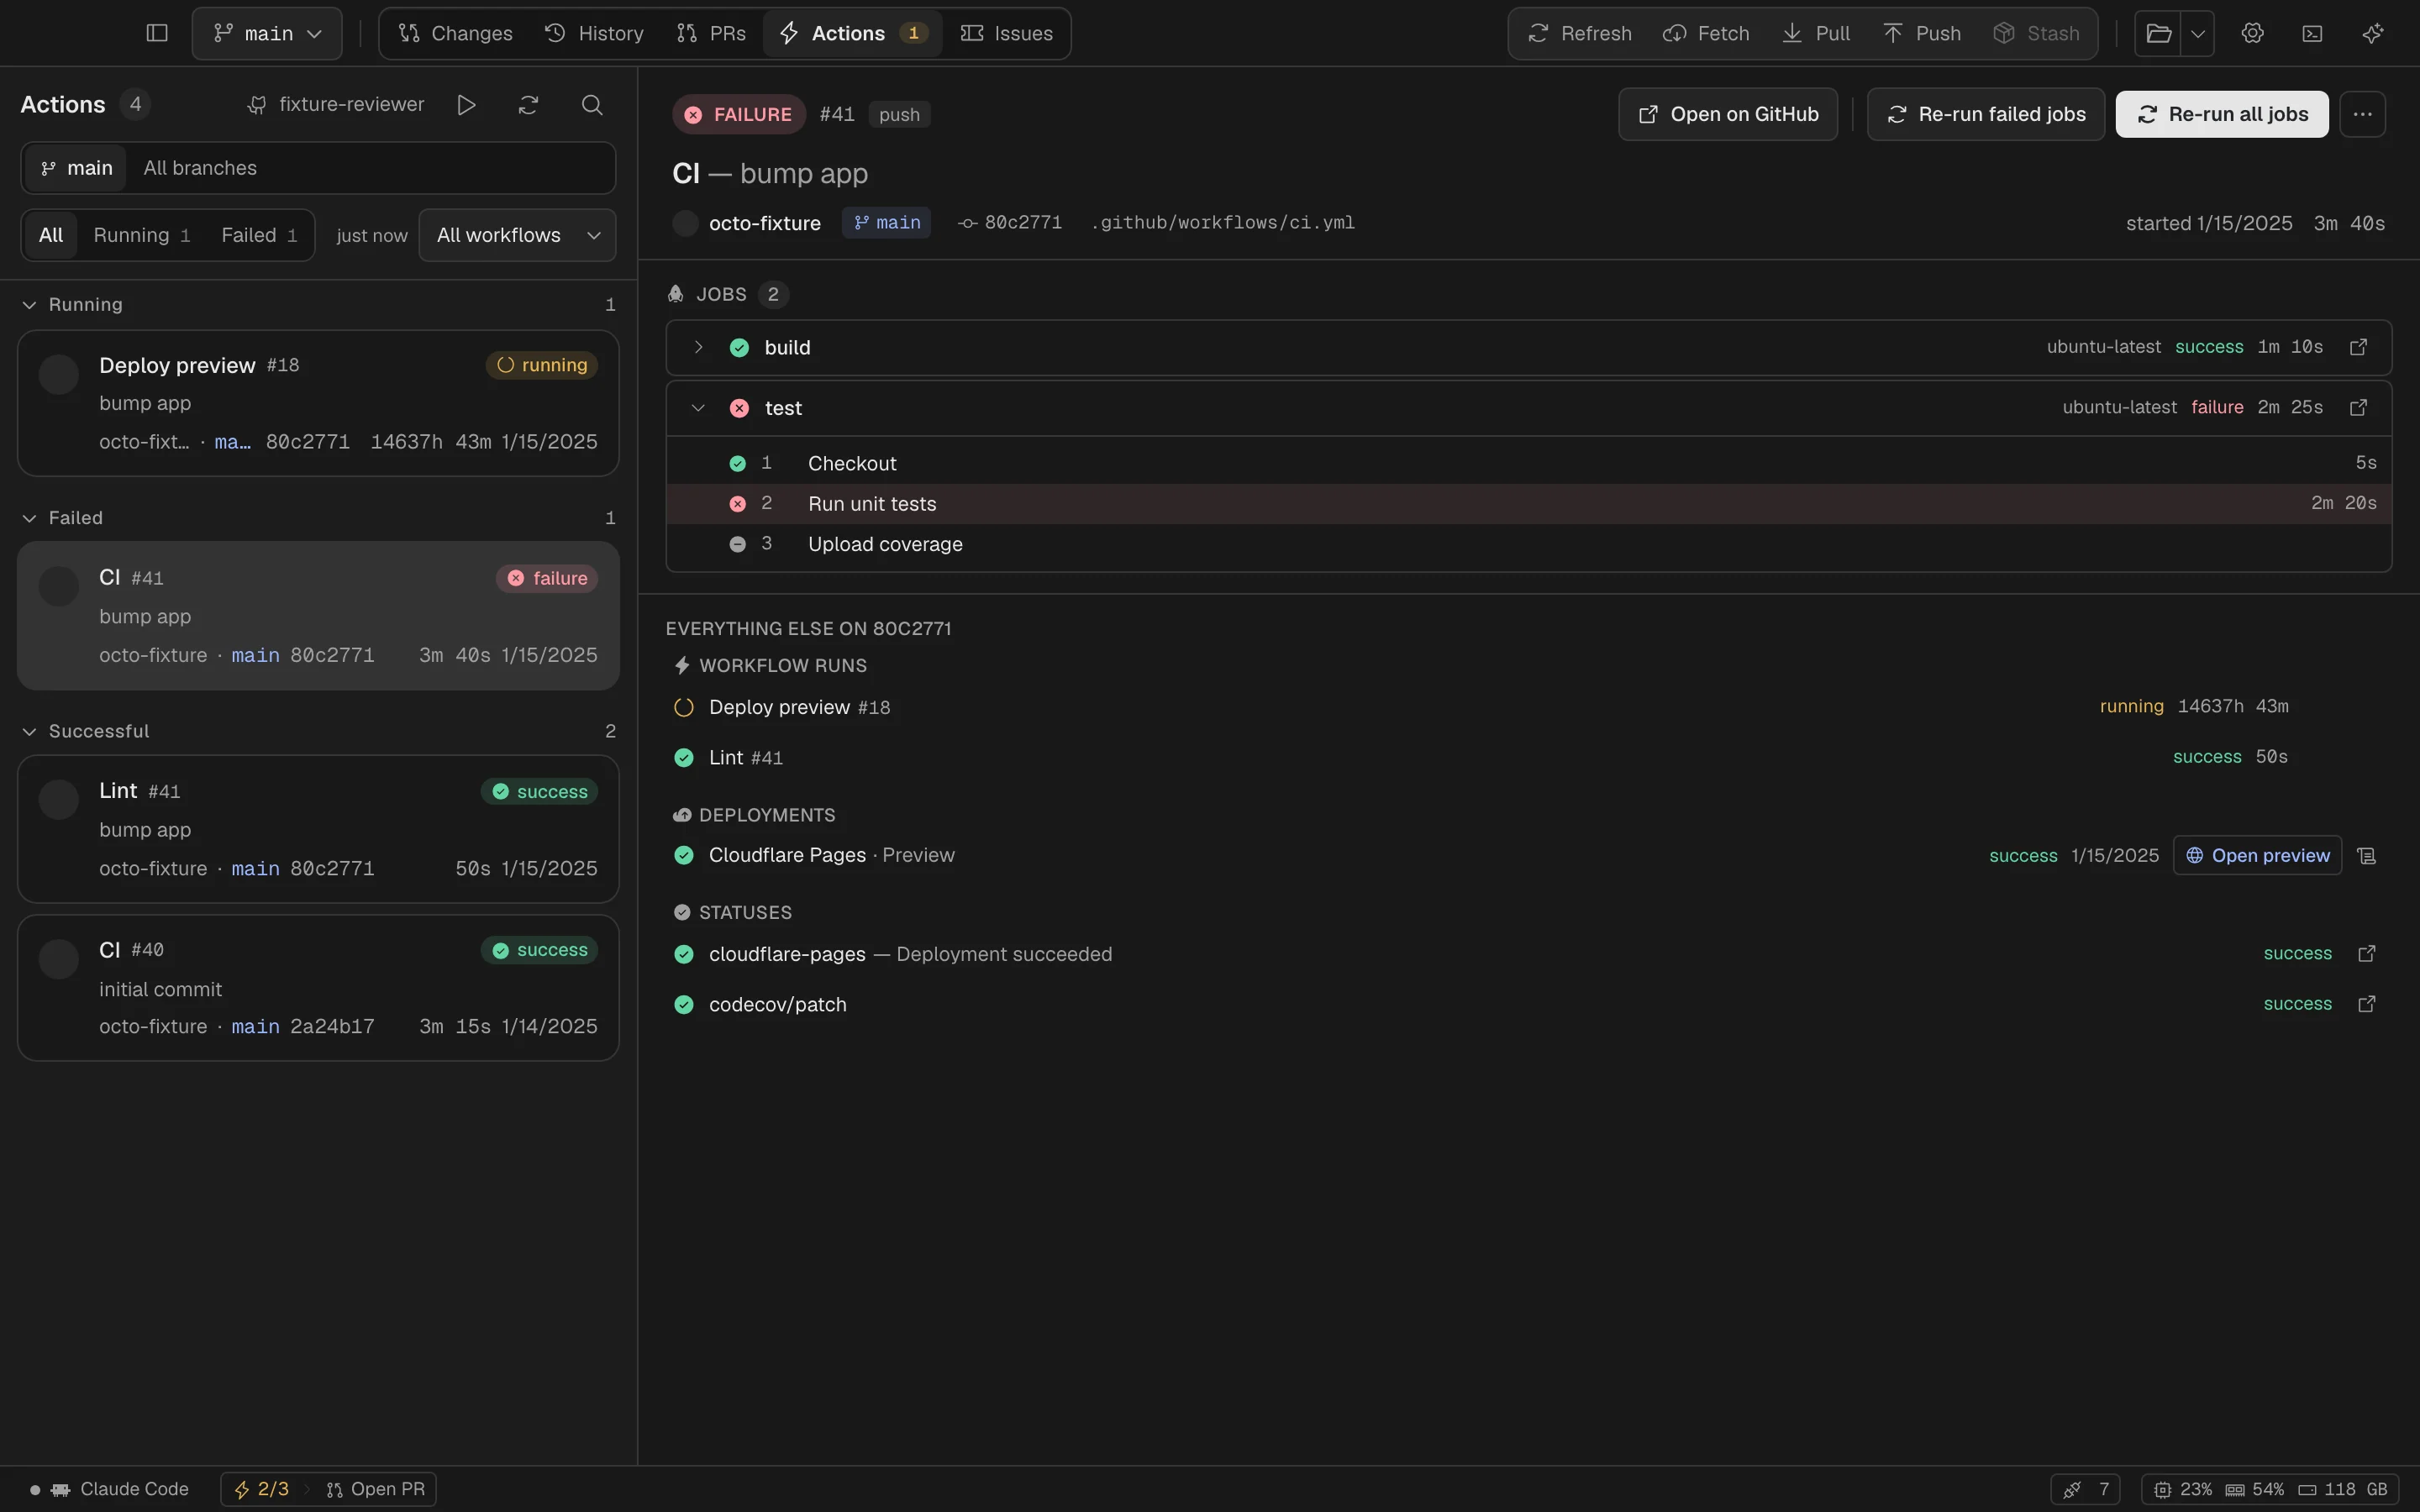This screenshot has height=1512, width=2420.
Task: Open the more options ellipsis button
Action: coord(2362,114)
